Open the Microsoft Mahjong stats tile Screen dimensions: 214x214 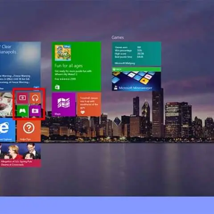coord(136,54)
